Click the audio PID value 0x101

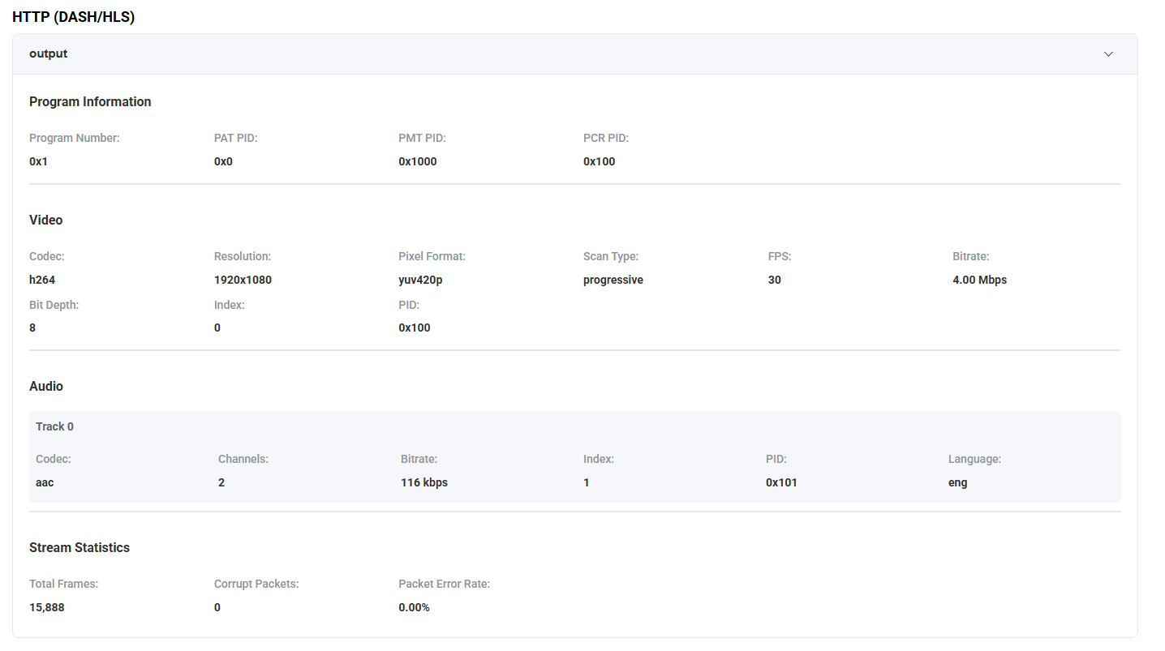pyautogui.click(x=781, y=482)
